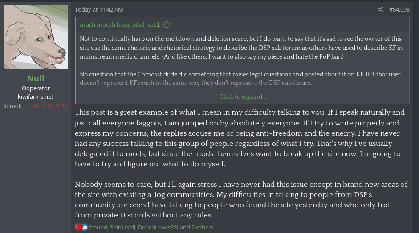
Task: Click "mush mouth bong bitch said:" quote attribution
Action: click(x=120, y=25)
